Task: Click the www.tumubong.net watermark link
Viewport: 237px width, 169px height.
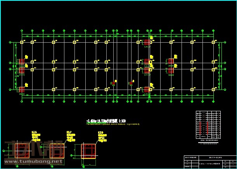Action: (33, 161)
